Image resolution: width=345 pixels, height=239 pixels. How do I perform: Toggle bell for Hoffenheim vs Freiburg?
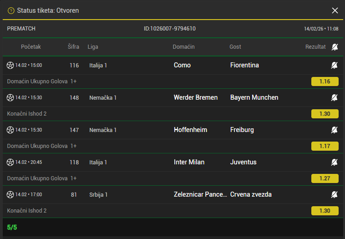335,130
